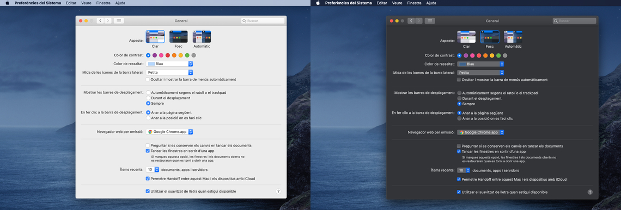Image resolution: width=621 pixels, height=210 pixels.
Task: Open Google Chrome.app browser dropdown, light window
Action: 169,132
